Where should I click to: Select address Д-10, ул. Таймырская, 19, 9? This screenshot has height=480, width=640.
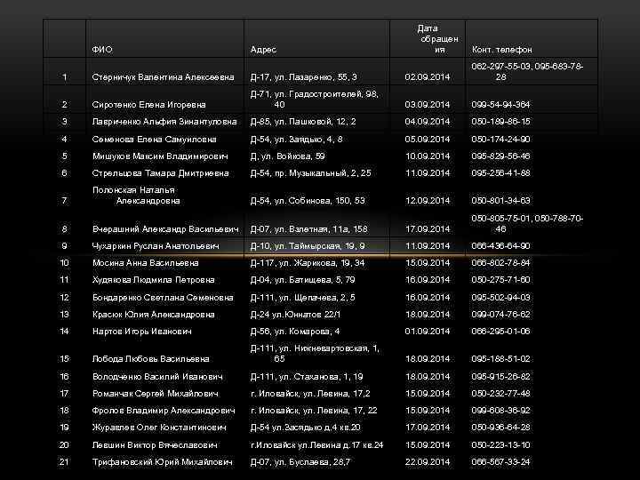pos(308,246)
